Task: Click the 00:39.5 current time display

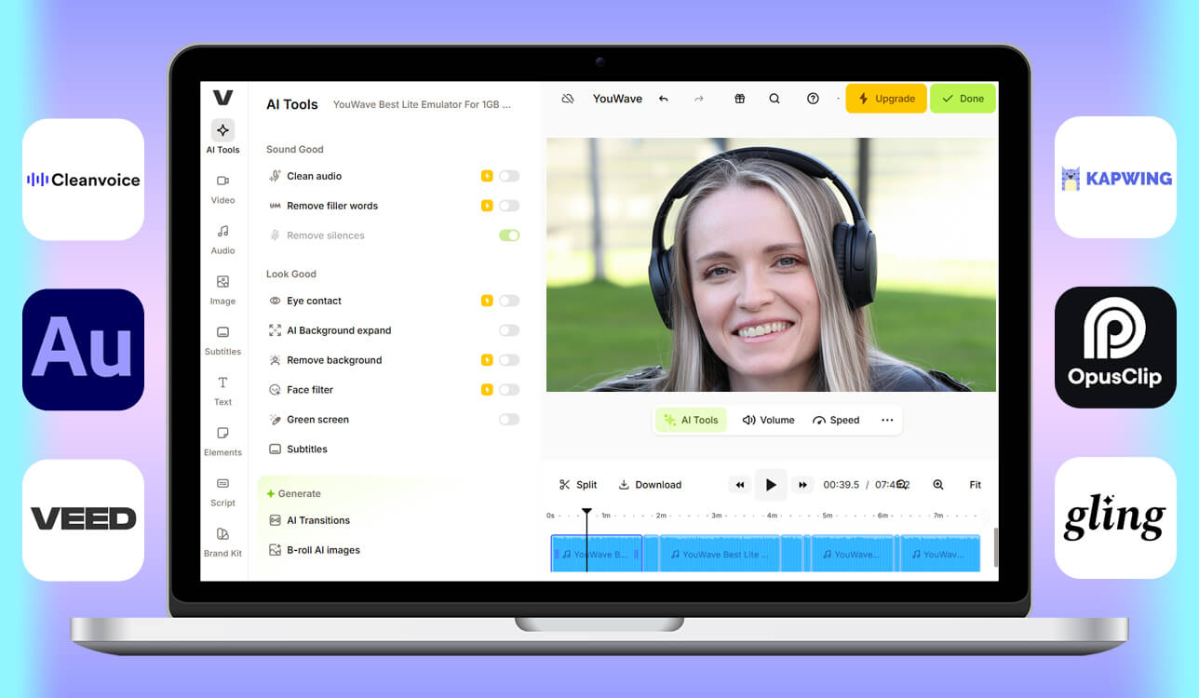Action: pyautogui.click(x=842, y=485)
